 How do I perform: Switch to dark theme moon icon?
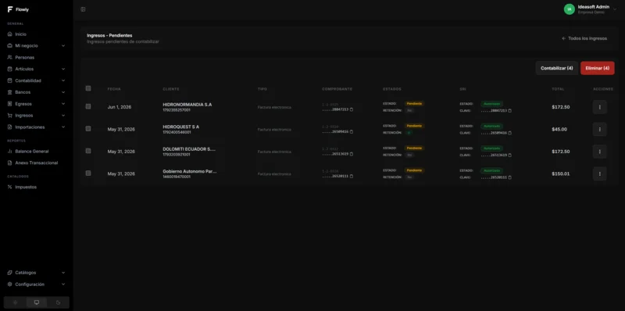click(58, 302)
